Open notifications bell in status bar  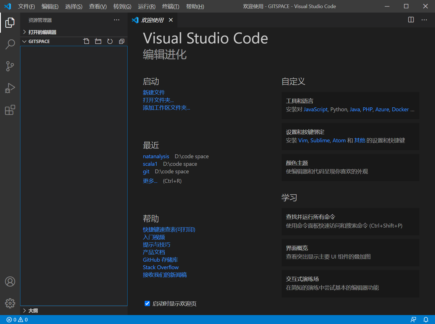426,320
